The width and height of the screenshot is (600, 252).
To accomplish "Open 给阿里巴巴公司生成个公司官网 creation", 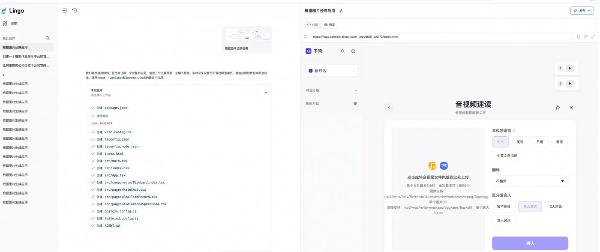I will pyautogui.click(x=27, y=66).
